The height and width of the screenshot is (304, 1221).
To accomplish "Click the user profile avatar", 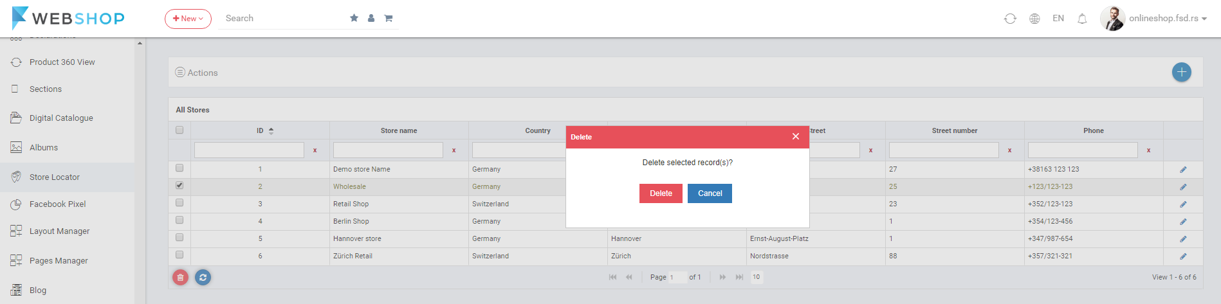I will point(1112,19).
